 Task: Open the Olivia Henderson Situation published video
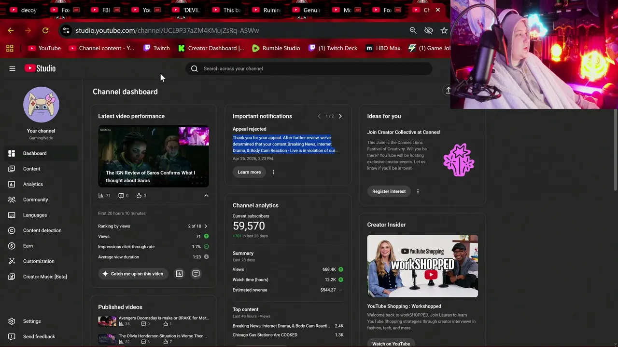(x=154, y=339)
